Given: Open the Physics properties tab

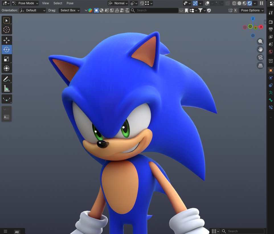Looking at the screenshot, I should 271,78.
